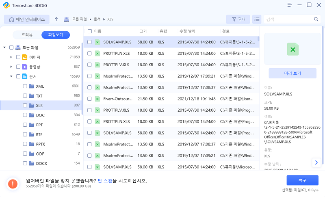Click the orange warning icon at bottom
The height and width of the screenshot is (197, 325).
click(13, 183)
